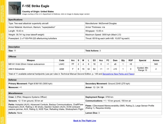This screenshot has width=165, height=124.
Task: Click the x10 damage cell
Action: tap(115, 69)
